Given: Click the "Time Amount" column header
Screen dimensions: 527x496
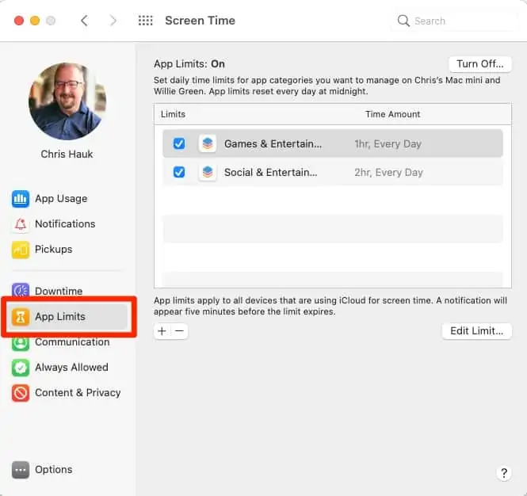Looking at the screenshot, I should (392, 114).
